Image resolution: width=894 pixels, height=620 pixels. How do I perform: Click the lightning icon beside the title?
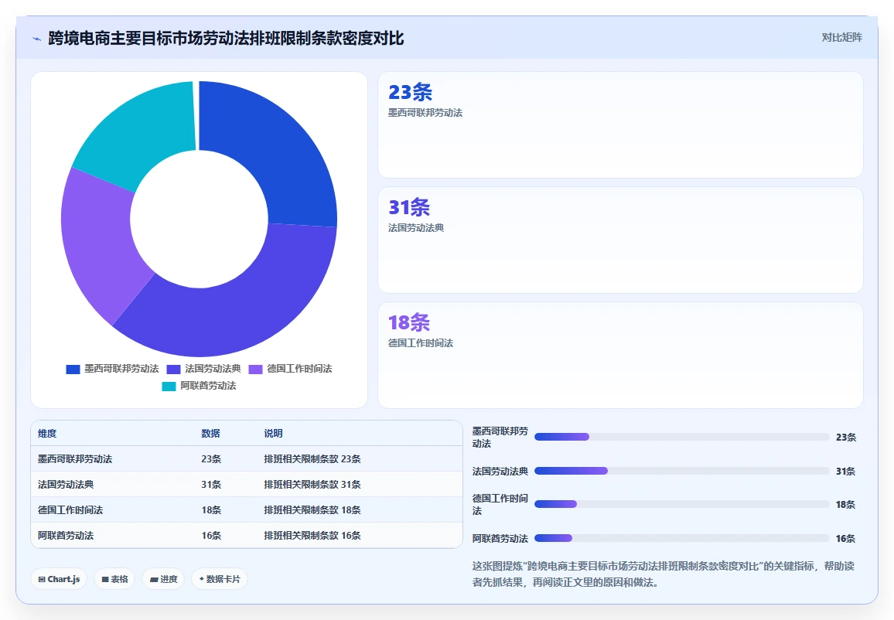[37, 39]
